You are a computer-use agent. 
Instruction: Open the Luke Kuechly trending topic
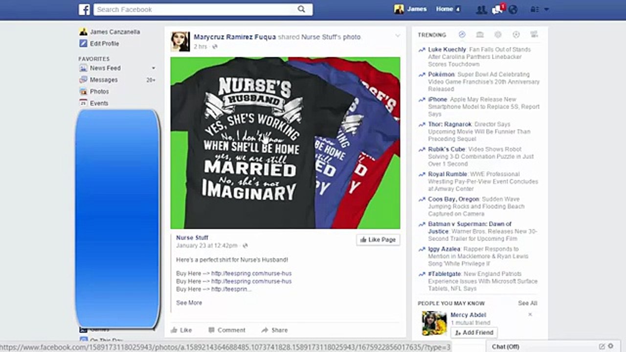[447, 49]
